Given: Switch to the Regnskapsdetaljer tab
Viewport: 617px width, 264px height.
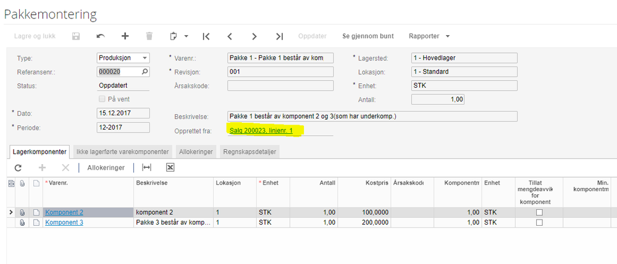Looking at the screenshot, I should (x=250, y=152).
